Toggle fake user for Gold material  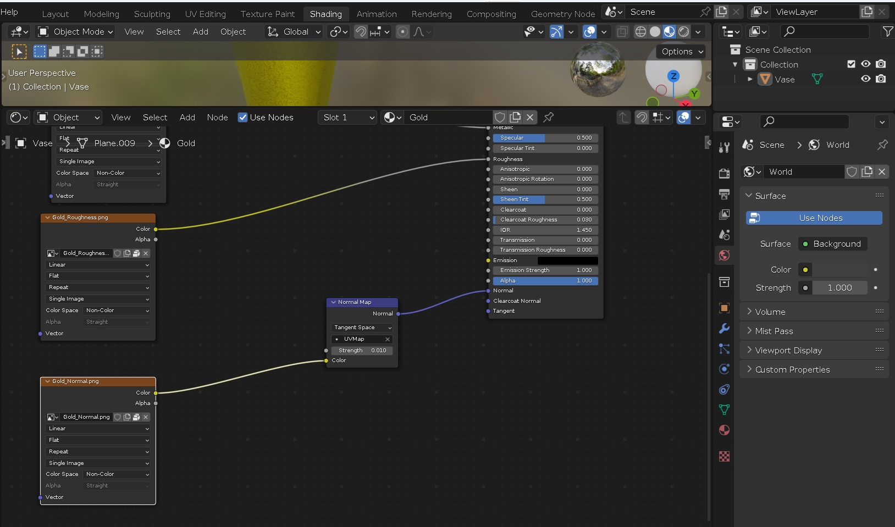[x=500, y=117]
